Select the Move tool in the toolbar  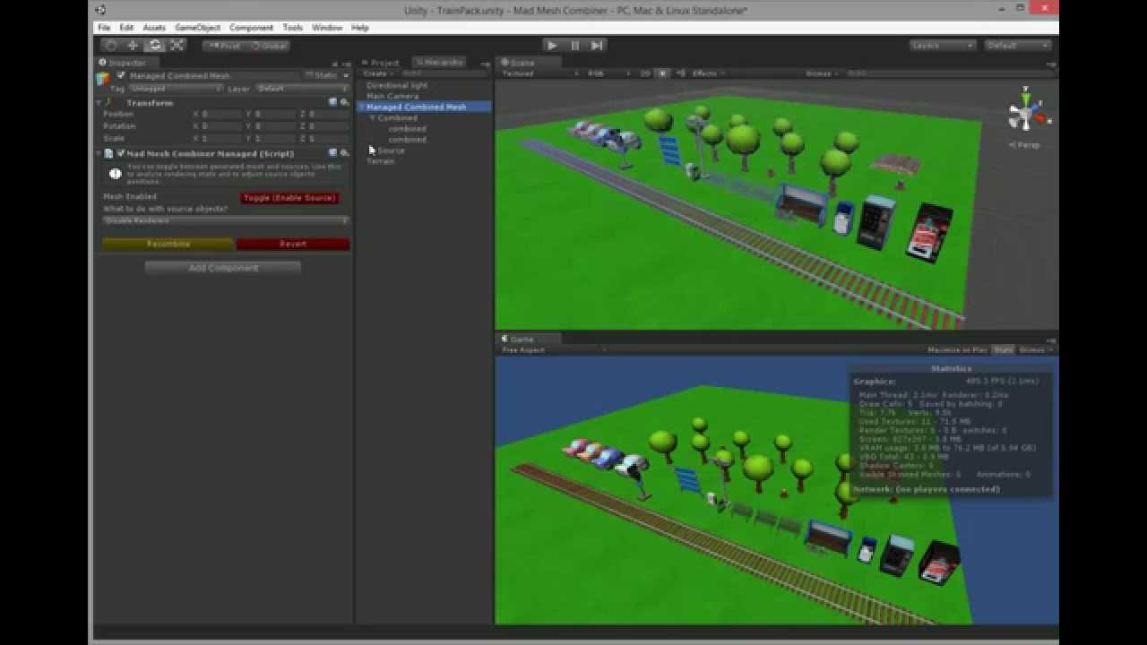point(133,45)
